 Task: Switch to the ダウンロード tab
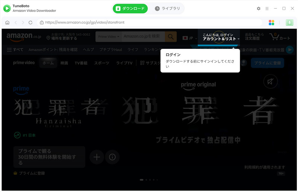pos(130,9)
